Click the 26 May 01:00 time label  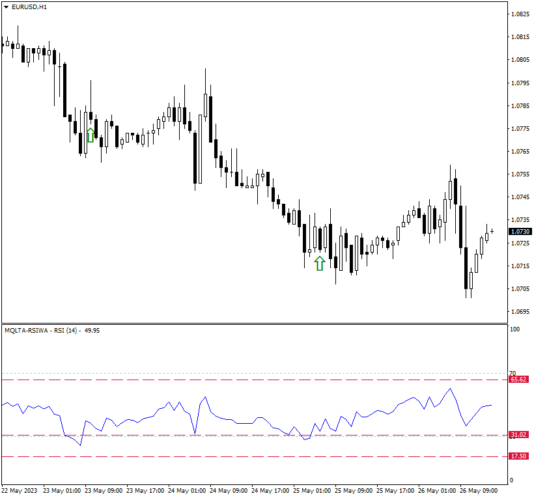pyautogui.click(x=437, y=491)
